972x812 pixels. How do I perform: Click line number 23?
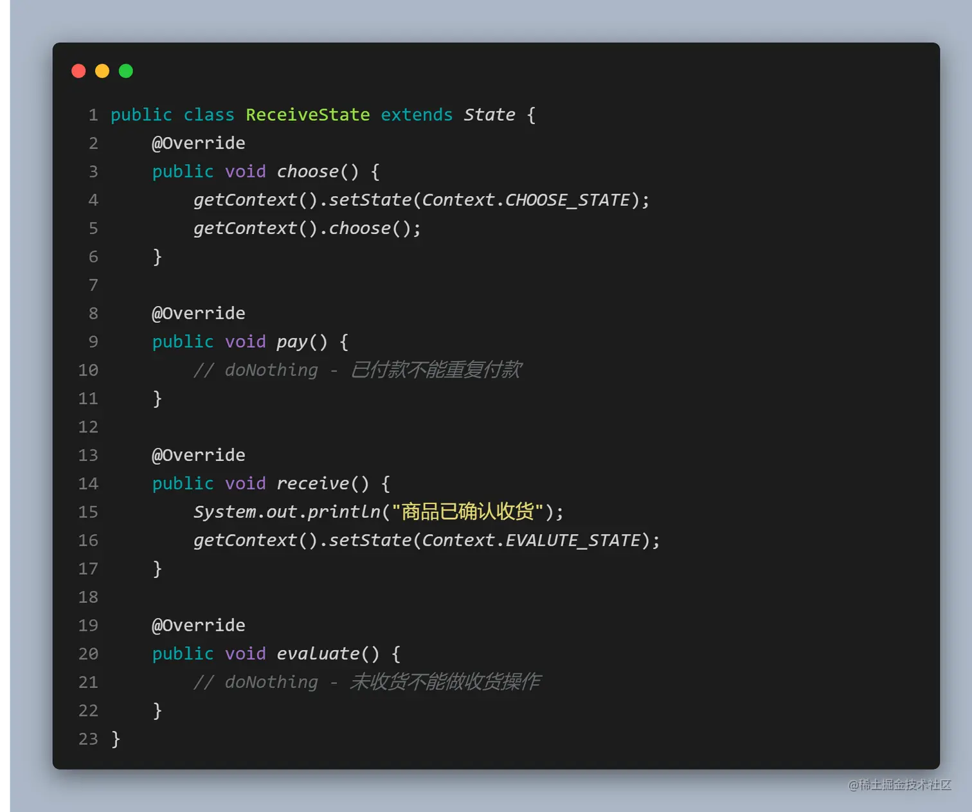point(88,739)
